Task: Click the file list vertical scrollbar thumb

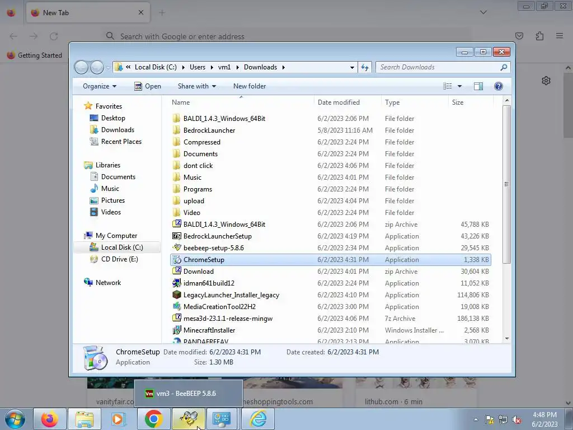Action: click(506, 184)
